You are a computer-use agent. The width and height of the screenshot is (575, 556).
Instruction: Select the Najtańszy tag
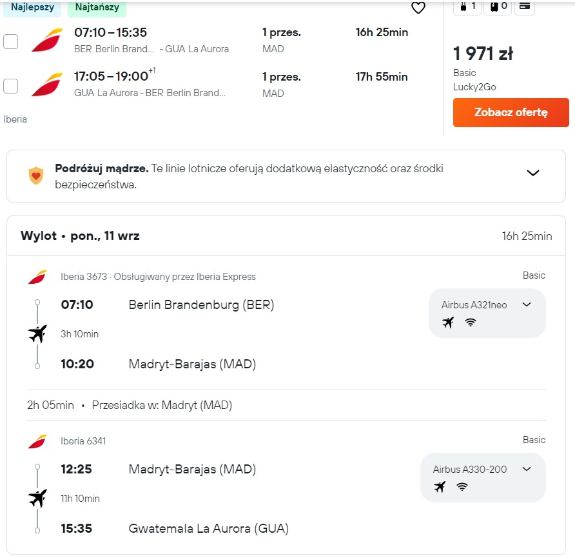(97, 7)
